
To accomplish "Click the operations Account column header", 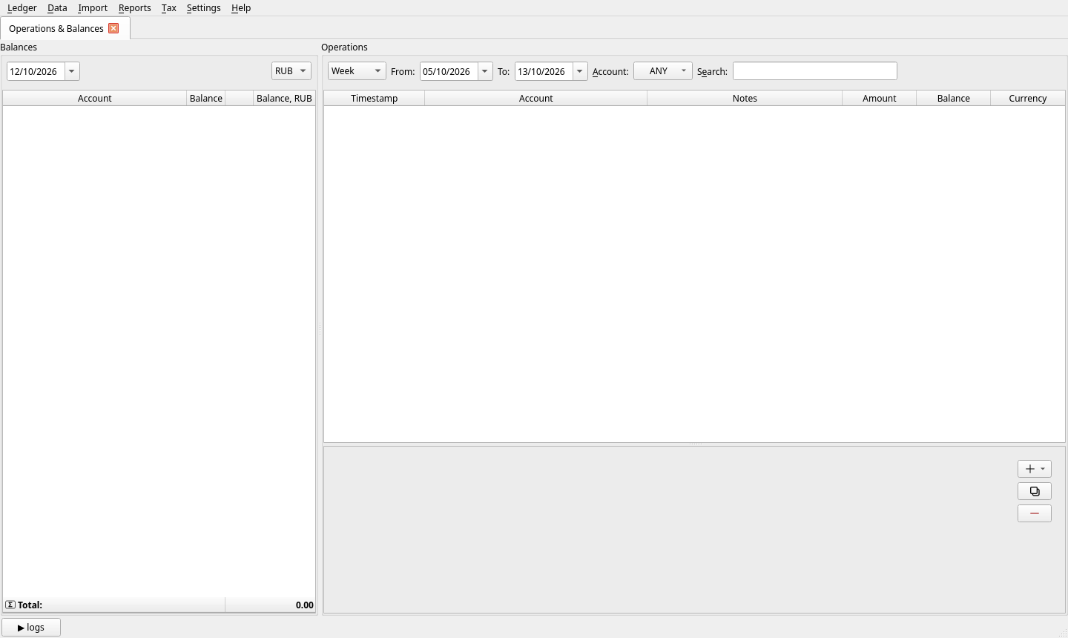I will coord(536,98).
